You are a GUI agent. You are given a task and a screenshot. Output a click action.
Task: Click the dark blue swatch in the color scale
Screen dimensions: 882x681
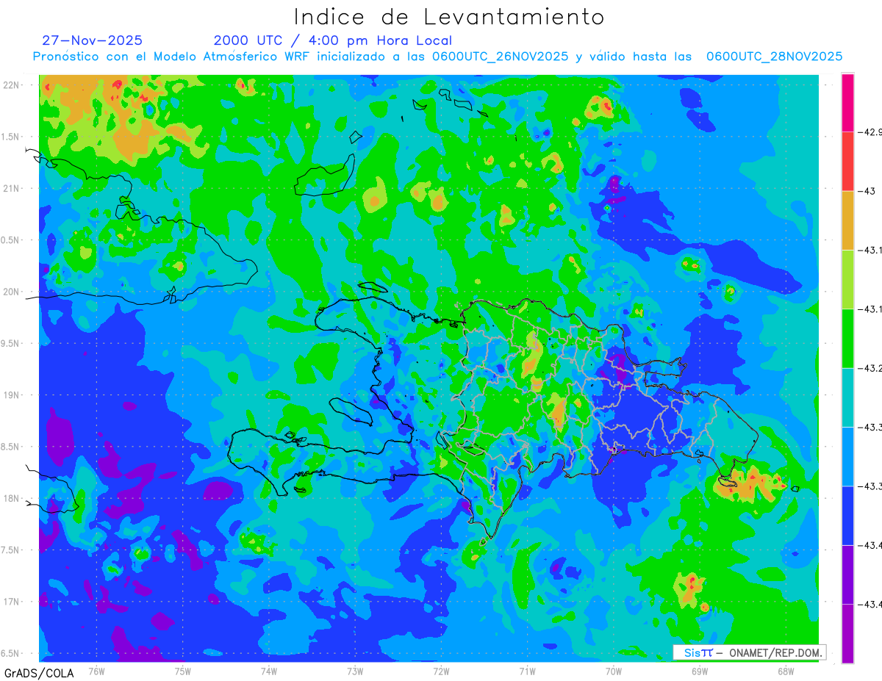[x=847, y=515]
